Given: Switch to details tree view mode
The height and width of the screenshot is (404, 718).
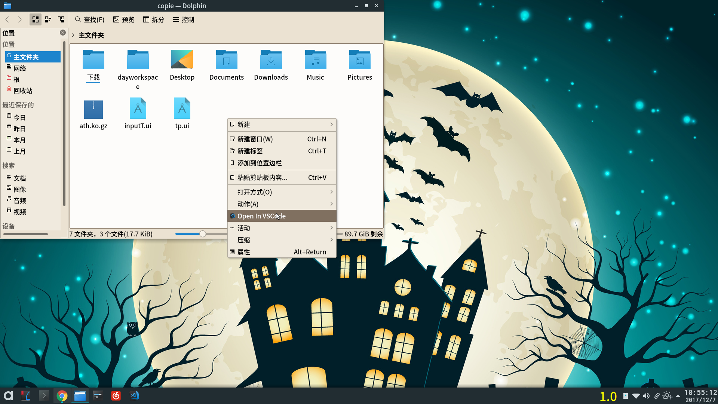Looking at the screenshot, I should (61, 19).
